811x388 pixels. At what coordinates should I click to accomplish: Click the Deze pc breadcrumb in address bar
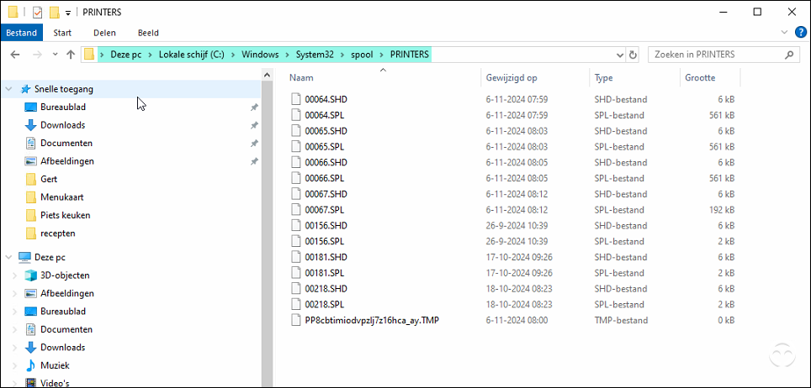(x=125, y=55)
